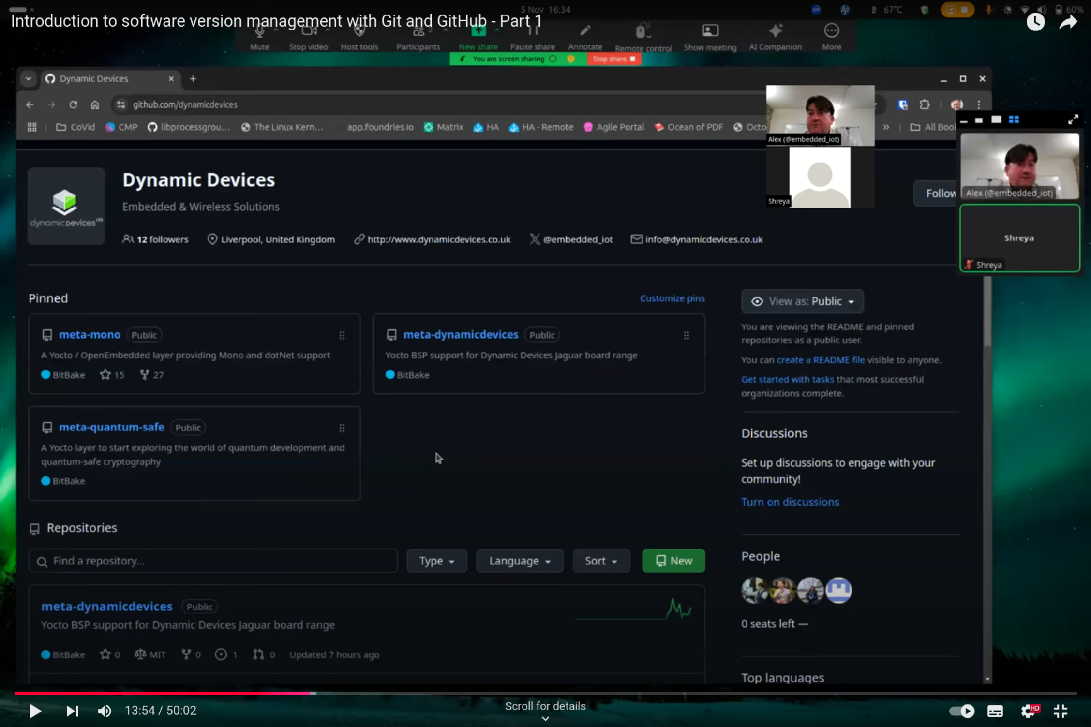Click create a README file link
The width and height of the screenshot is (1091, 727).
tap(821, 360)
